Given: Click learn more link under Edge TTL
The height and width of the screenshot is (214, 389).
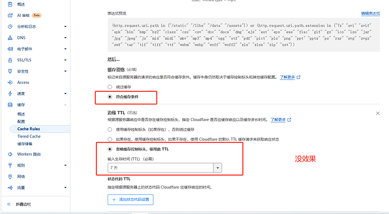Looking at the screenshot, I should [278, 119].
